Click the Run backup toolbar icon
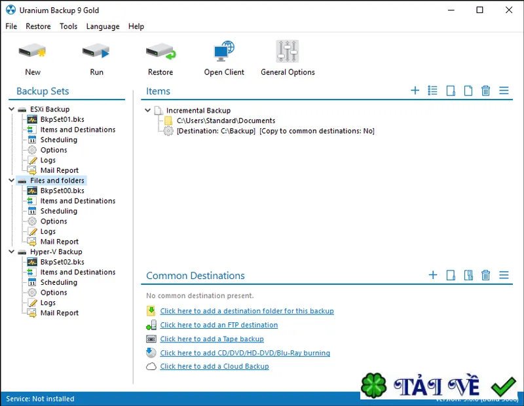Screen dimensions: 524x406 (x=96, y=52)
